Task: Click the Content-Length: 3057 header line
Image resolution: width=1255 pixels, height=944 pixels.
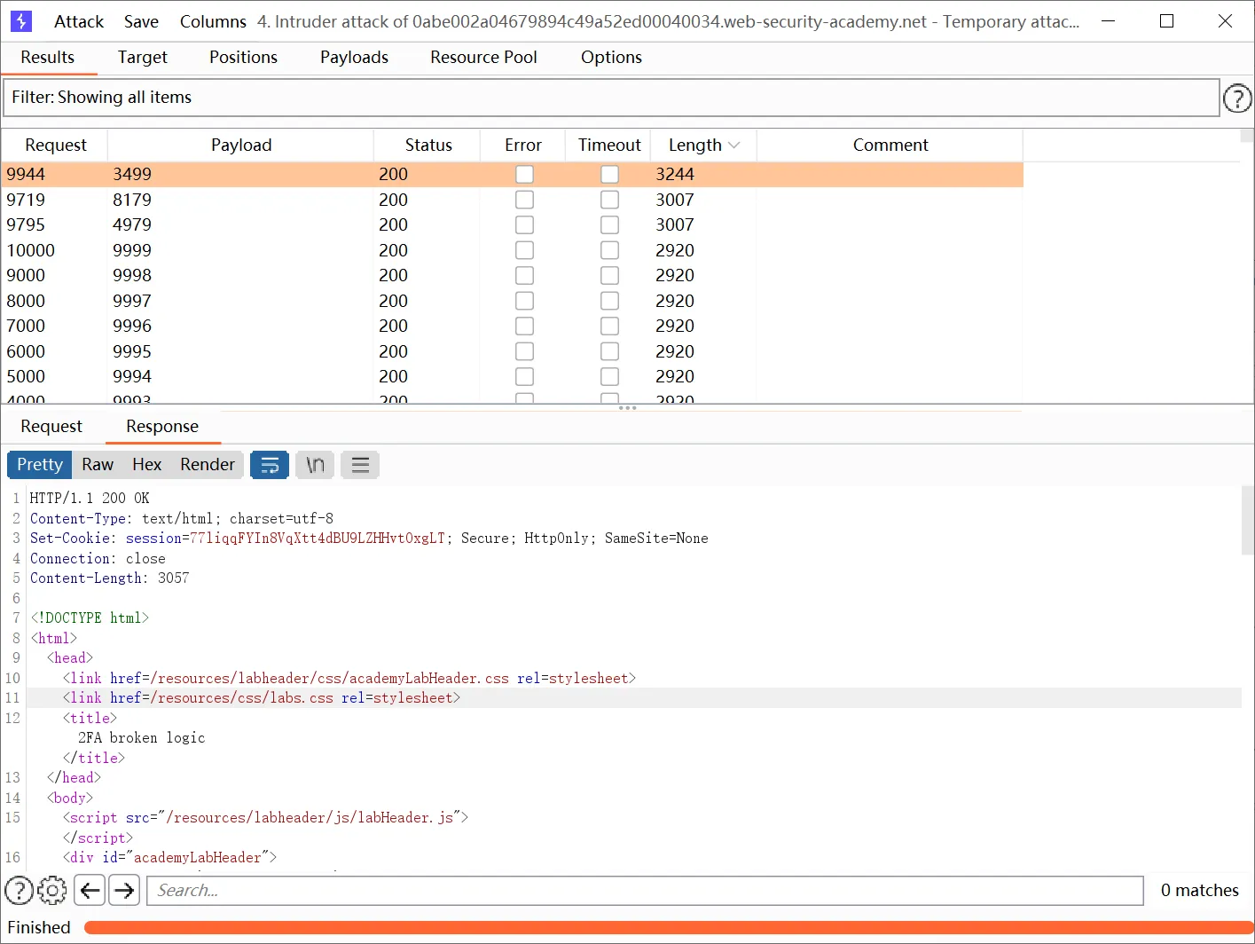Action: pyautogui.click(x=110, y=578)
